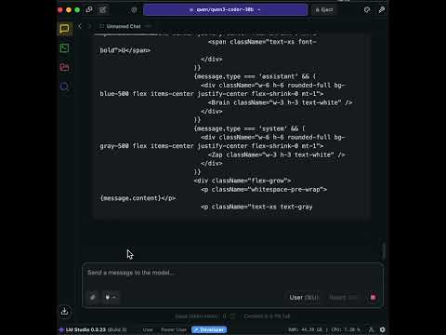Click the speaker icon beside model selector
446x335 pixels.
point(134,10)
